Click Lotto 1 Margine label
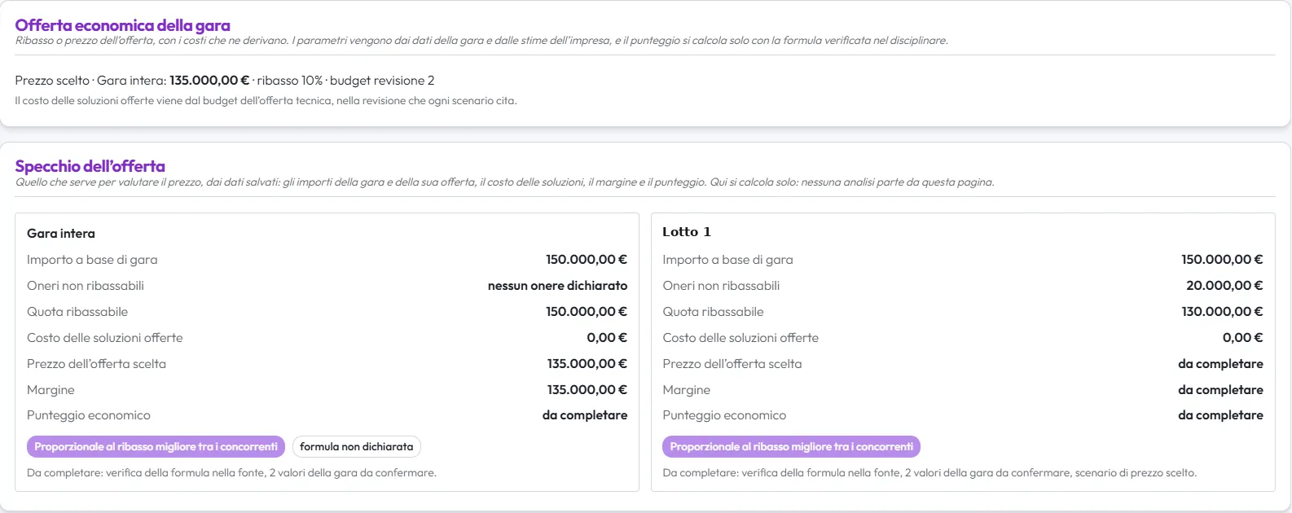The image size is (1292, 513). [x=687, y=390]
